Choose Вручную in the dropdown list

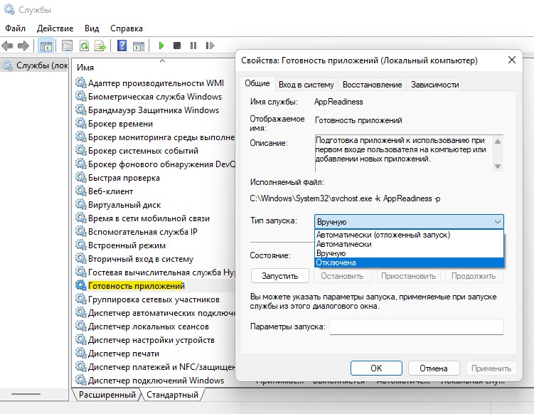click(x=409, y=253)
